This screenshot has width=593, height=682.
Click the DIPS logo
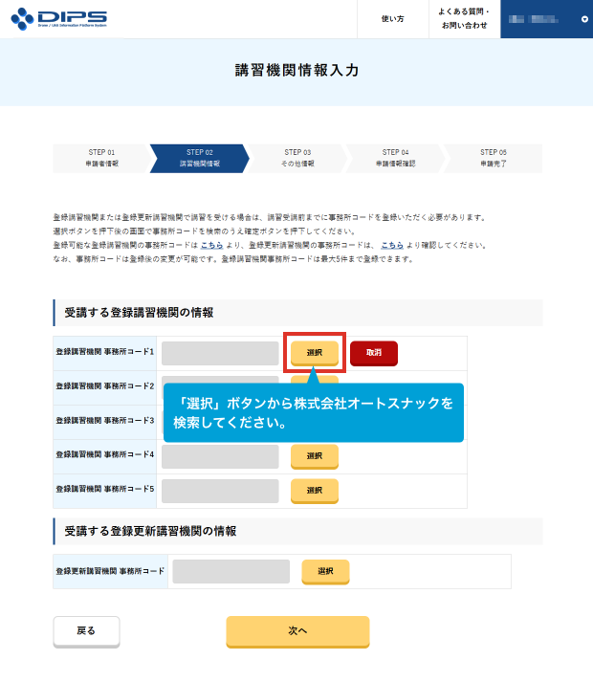pos(58,19)
